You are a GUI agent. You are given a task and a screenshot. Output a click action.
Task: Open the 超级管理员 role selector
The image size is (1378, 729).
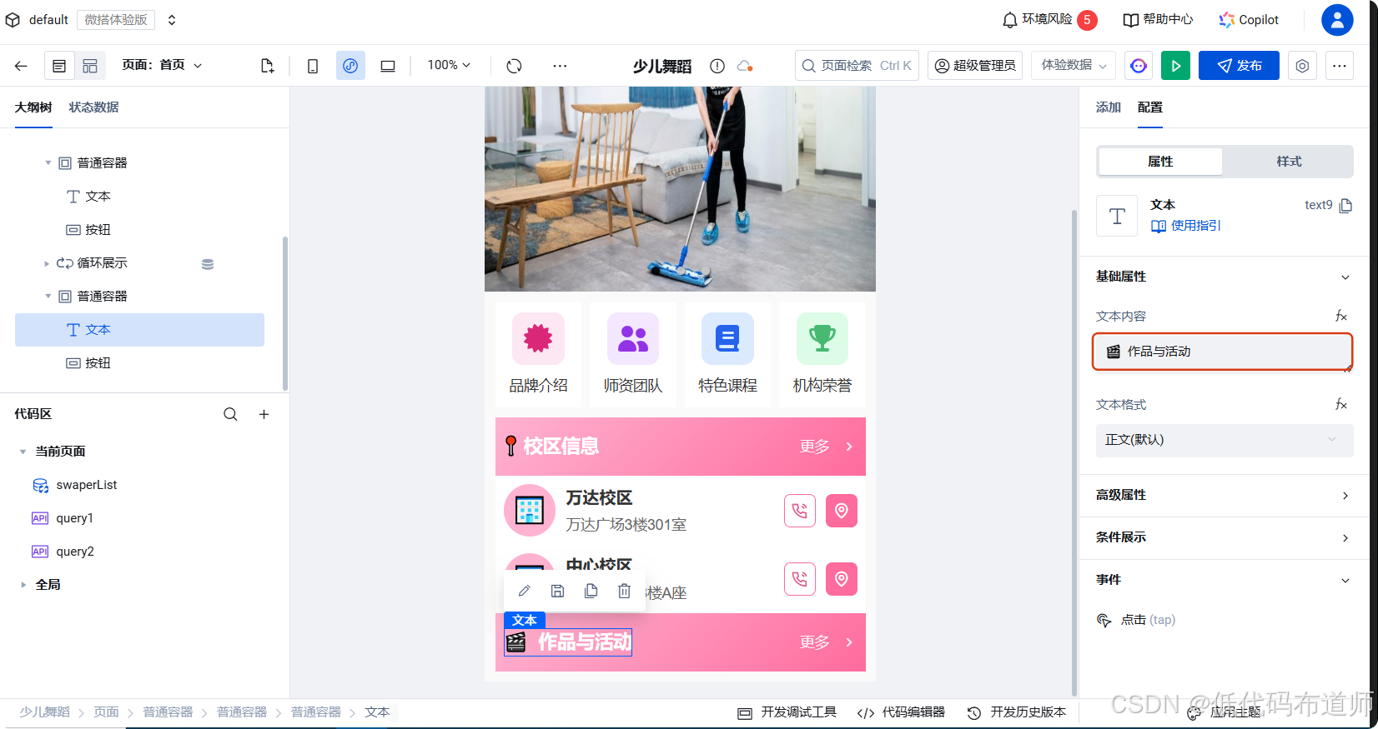click(x=975, y=65)
